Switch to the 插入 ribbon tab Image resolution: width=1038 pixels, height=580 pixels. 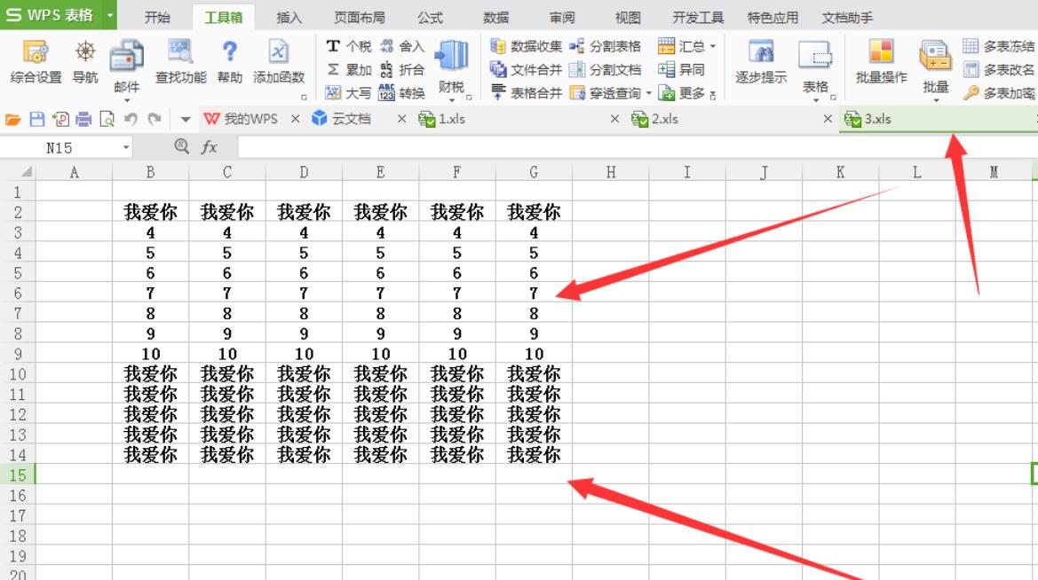(x=289, y=17)
